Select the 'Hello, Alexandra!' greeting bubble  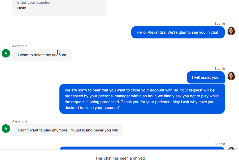point(178,32)
